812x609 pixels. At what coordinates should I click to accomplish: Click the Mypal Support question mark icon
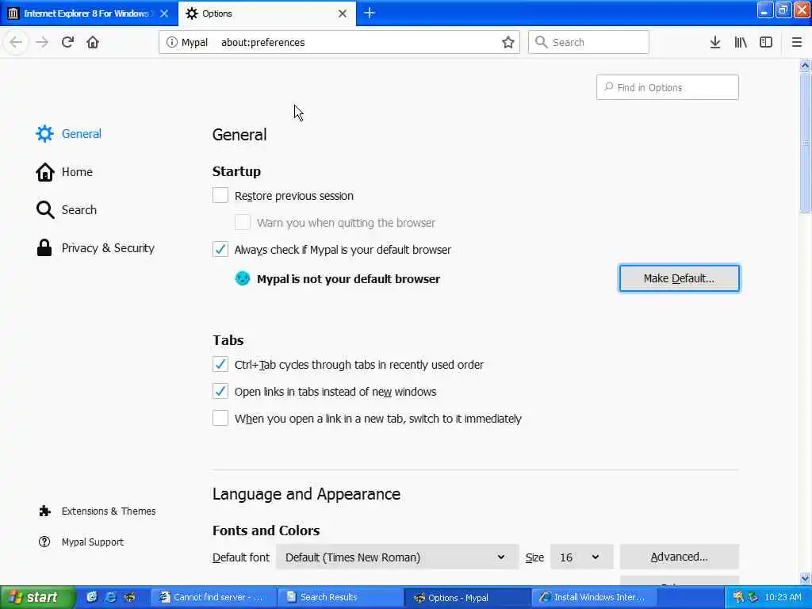coord(44,542)
